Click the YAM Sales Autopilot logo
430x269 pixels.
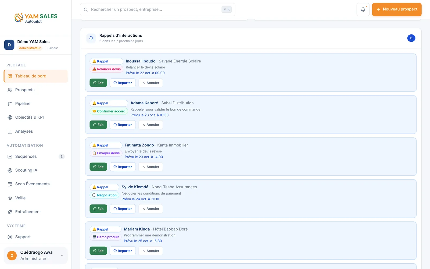(36, 18)
